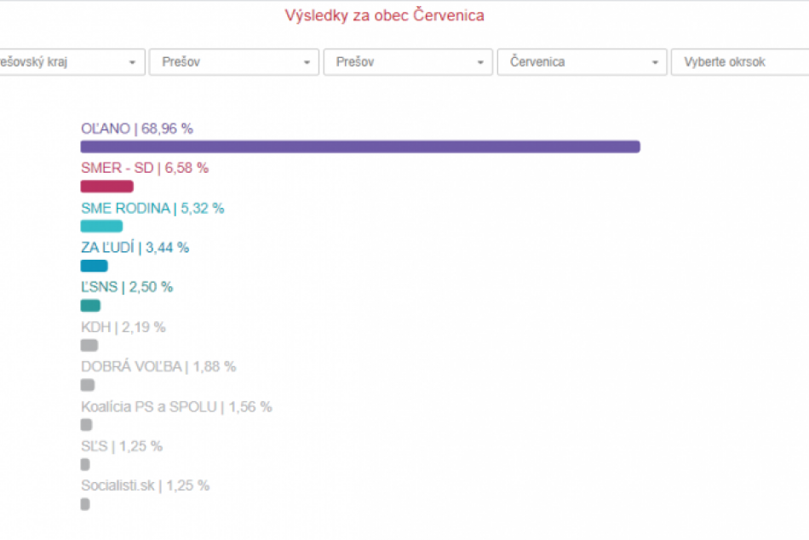
Task: Select the ĽSNS 2,50 % label
Action: 126,287
